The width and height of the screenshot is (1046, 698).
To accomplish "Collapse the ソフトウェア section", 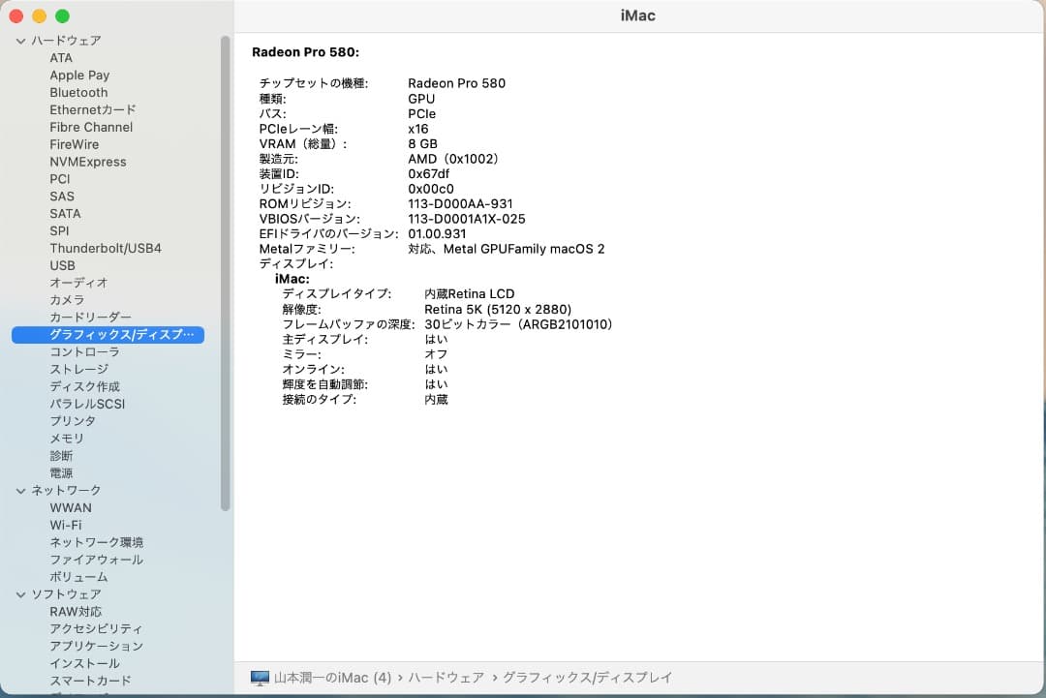I will (x=20, y=593).
